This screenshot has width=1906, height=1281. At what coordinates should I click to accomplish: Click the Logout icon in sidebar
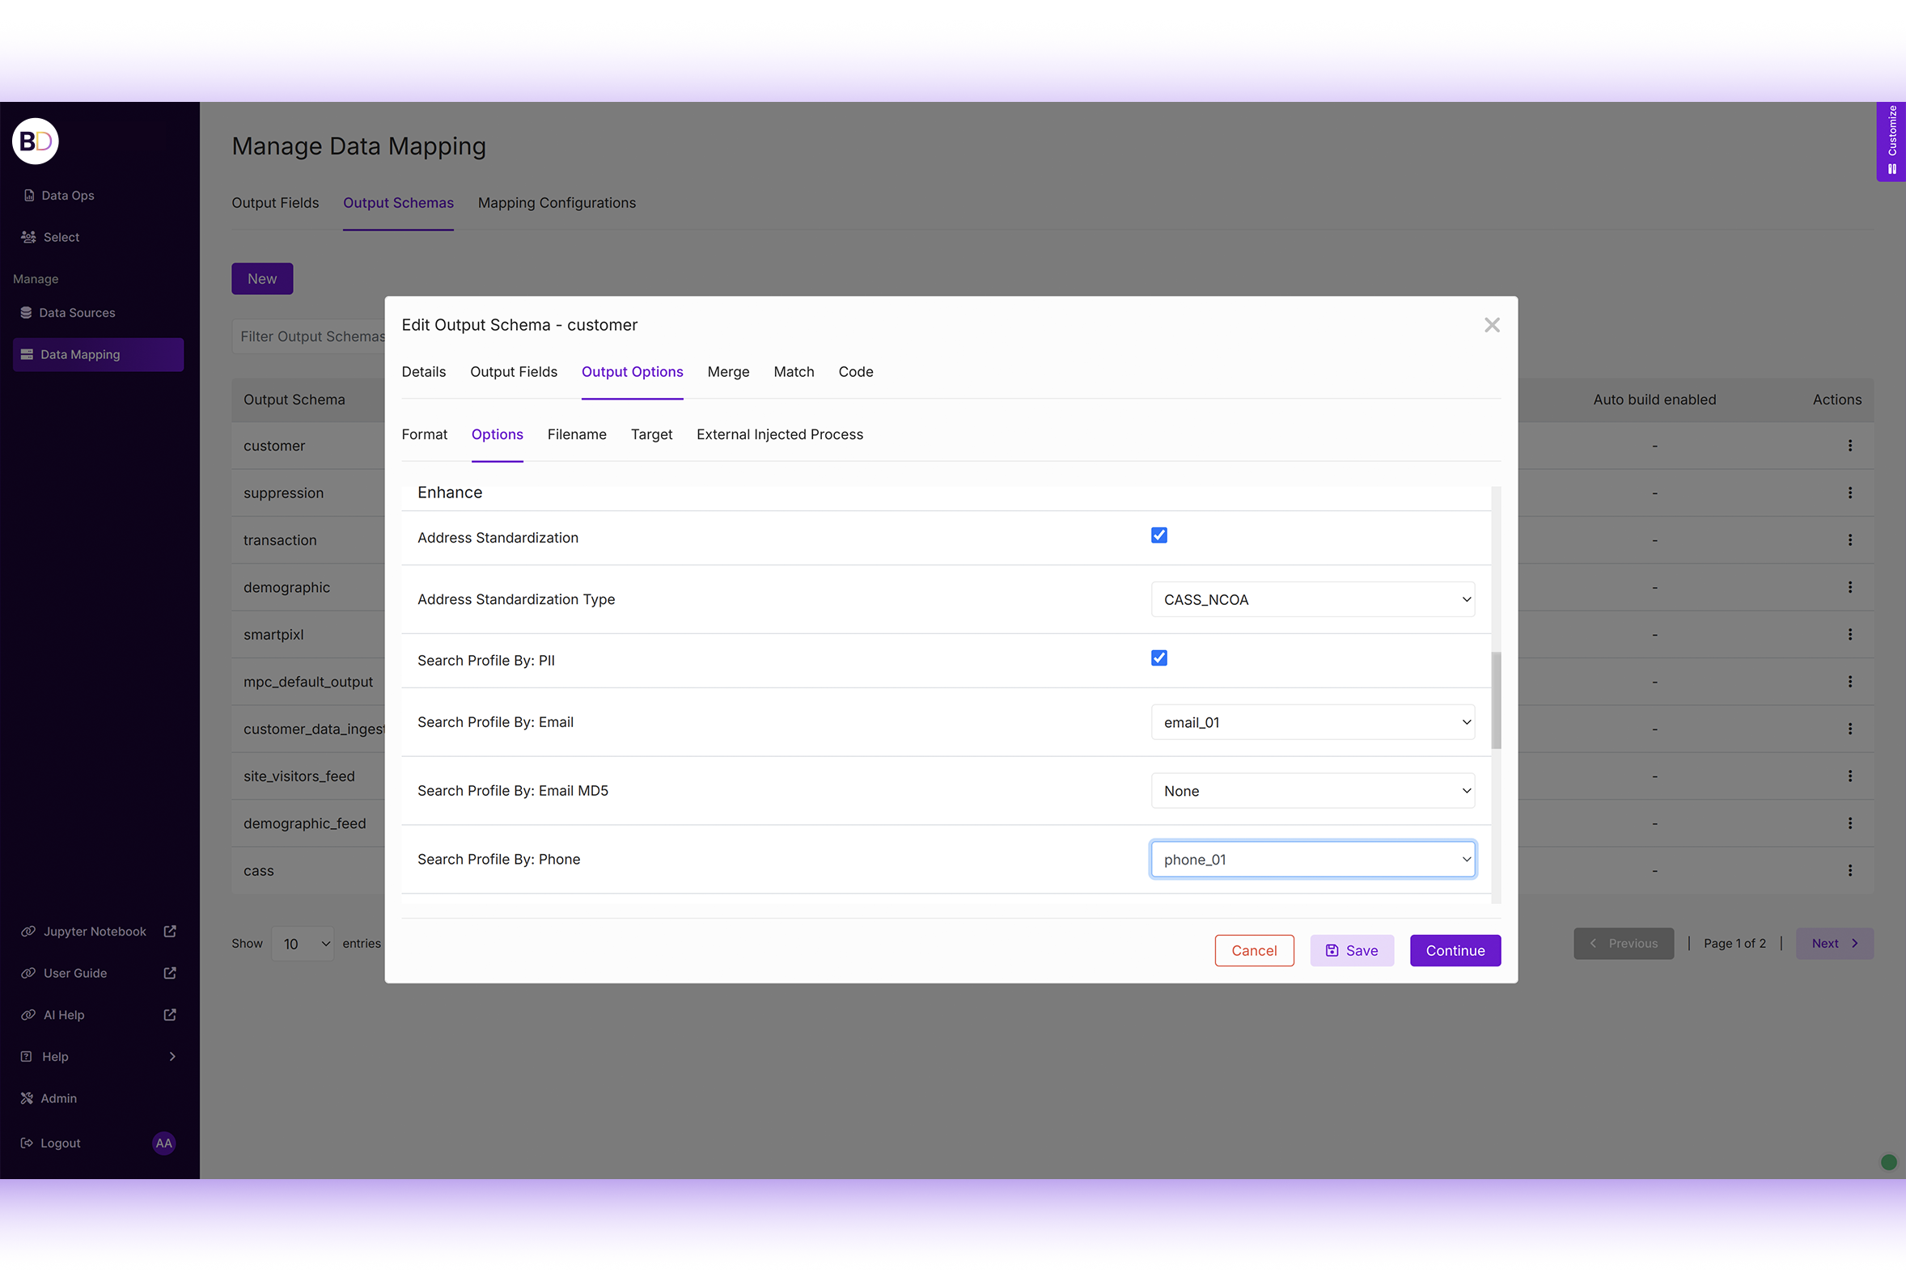(x=27, y=1143)
